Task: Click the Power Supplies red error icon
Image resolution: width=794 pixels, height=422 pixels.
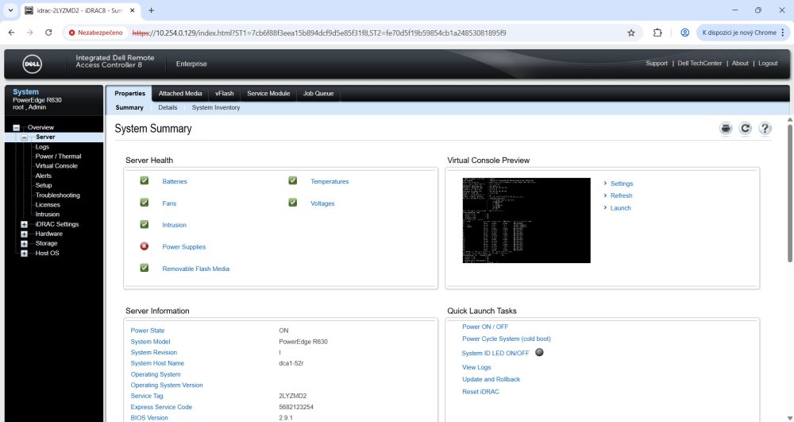Action: coord(145,246)
